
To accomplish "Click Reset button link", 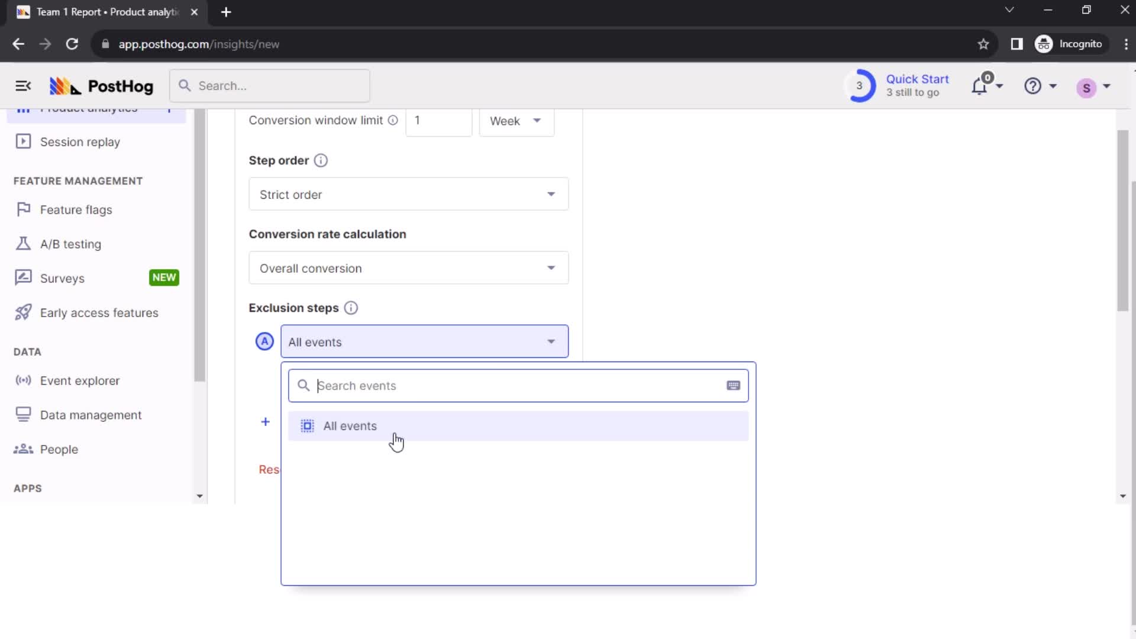I will pyautogui.click(x=269, y=469).
